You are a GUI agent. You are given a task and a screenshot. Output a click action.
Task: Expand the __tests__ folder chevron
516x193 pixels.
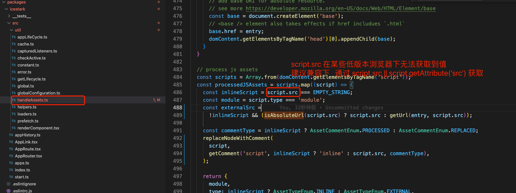9,16
